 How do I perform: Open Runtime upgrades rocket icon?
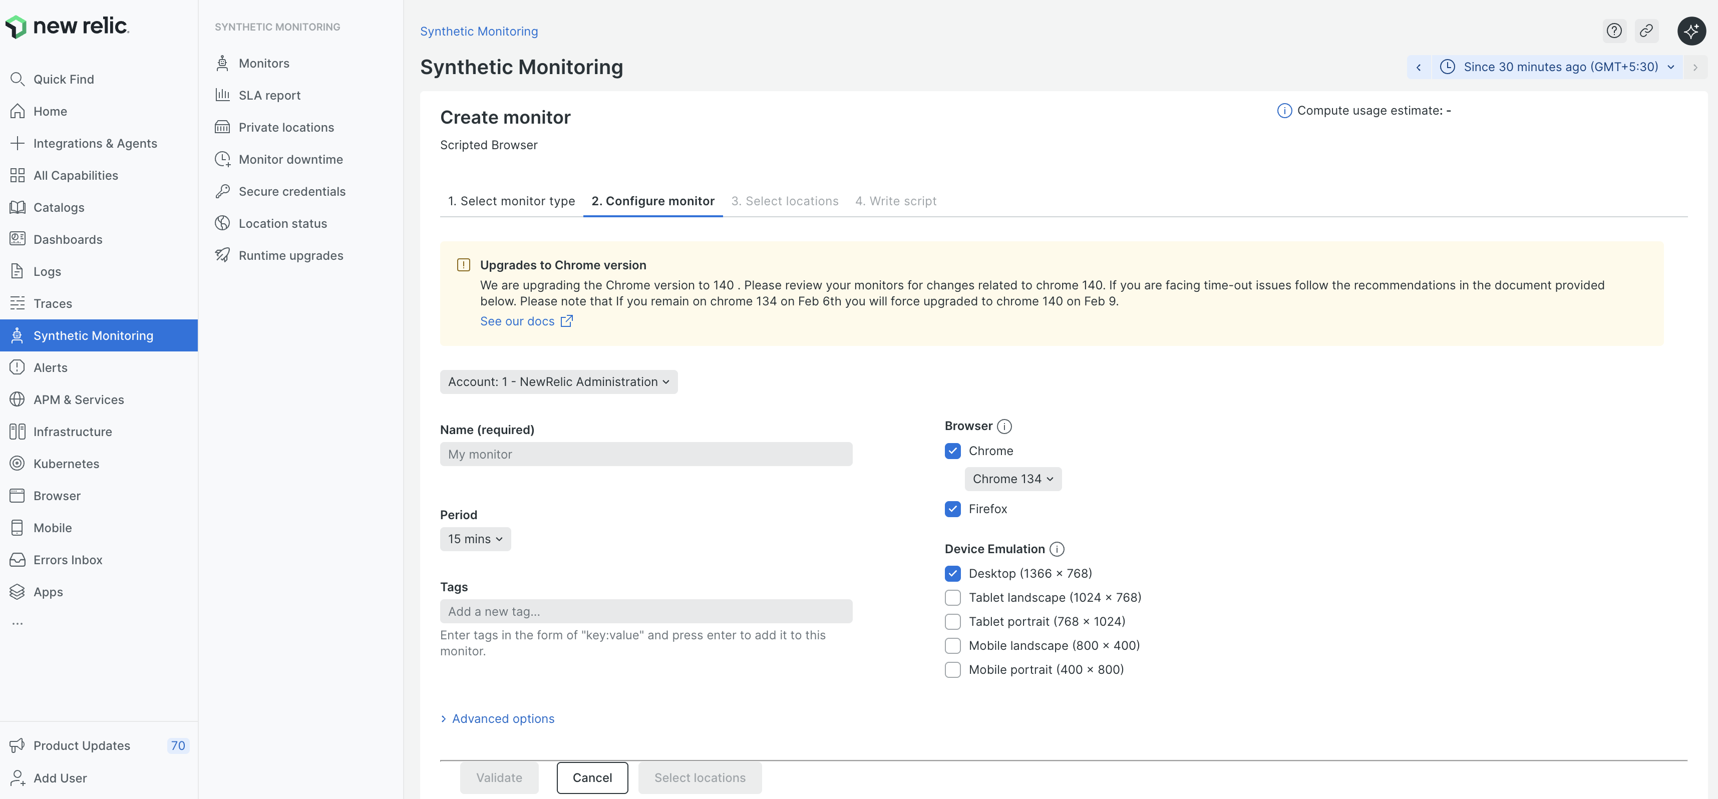223,255
